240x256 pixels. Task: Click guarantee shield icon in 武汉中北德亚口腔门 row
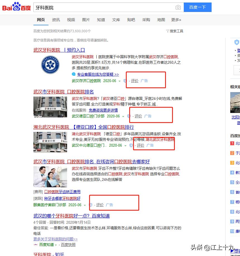131,145
